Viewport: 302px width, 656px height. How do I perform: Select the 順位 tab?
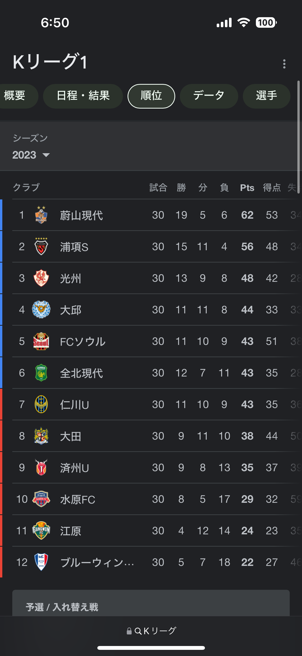point(151,96)
